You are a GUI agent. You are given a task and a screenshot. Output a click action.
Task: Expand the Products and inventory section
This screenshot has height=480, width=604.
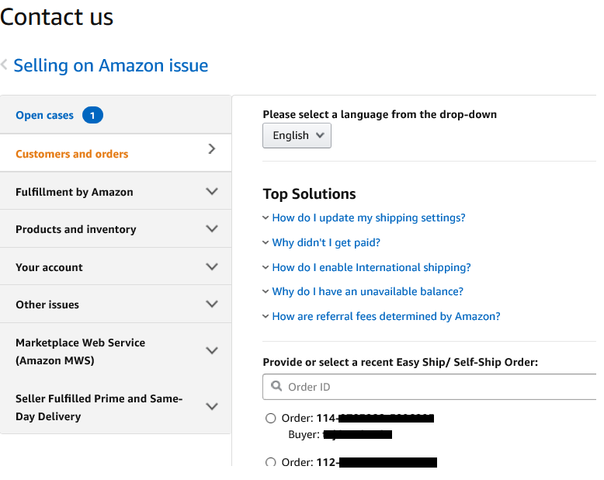(x=212, y=229)
